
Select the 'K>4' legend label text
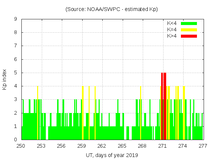point(172,36)
